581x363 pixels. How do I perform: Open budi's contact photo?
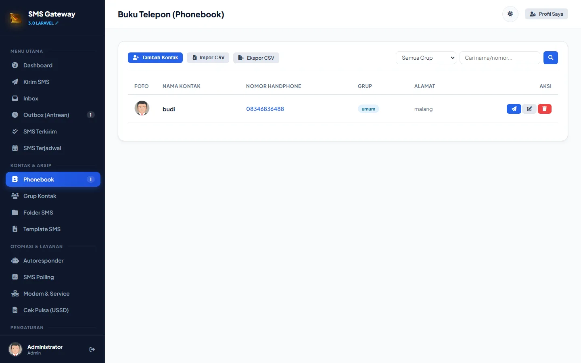pos(142,108)
